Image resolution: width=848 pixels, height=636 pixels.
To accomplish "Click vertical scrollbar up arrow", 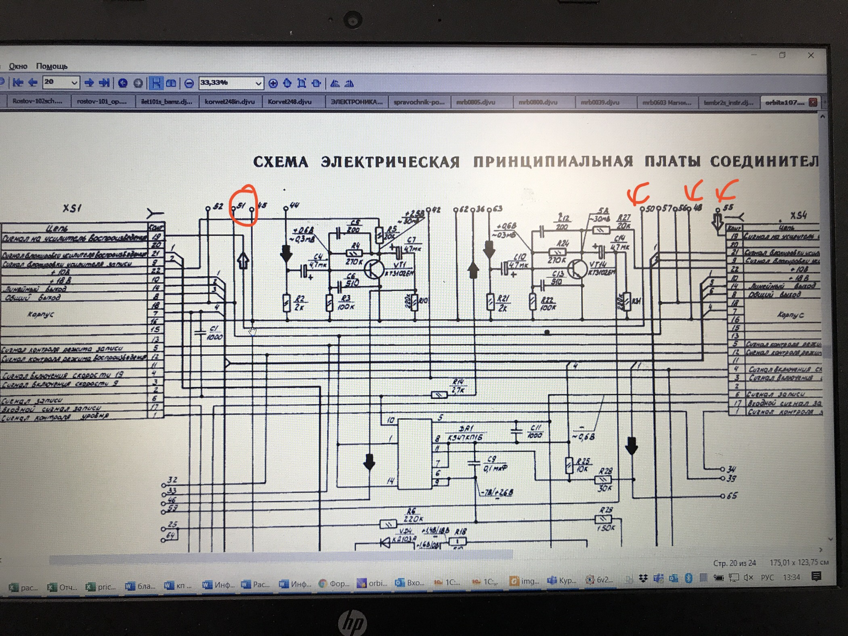I will [823, 117].
